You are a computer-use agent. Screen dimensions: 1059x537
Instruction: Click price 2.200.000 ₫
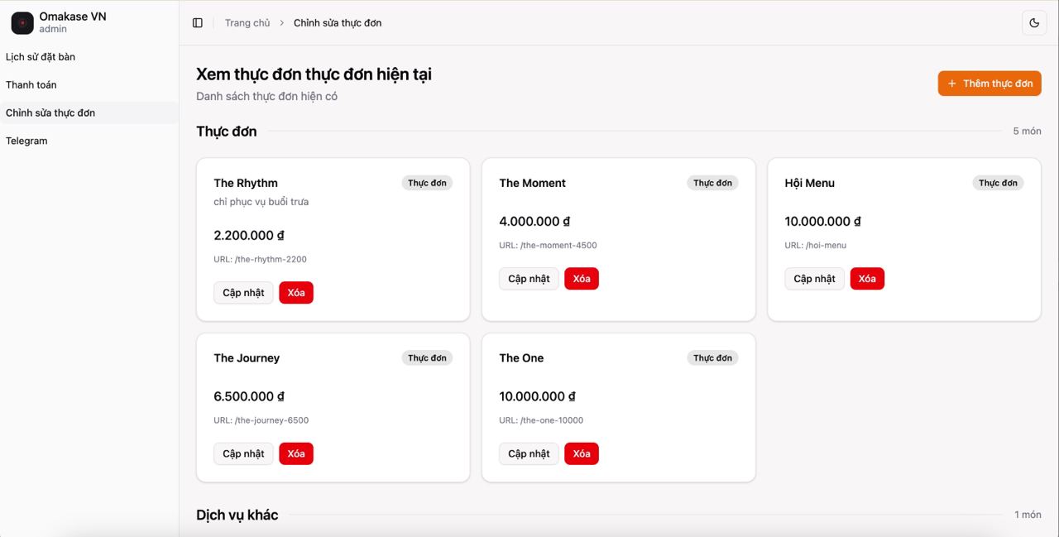coord(249,236)
